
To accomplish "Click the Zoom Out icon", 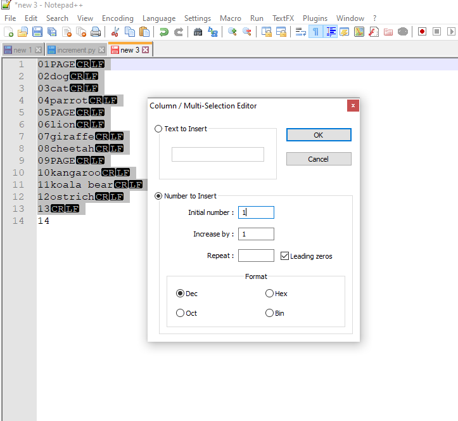I will click(x=247, y=32).
